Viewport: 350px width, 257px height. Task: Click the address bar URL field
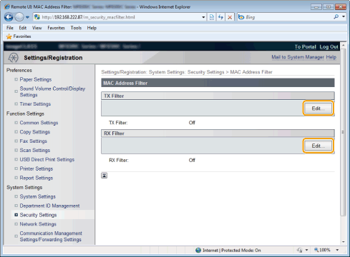117,17
